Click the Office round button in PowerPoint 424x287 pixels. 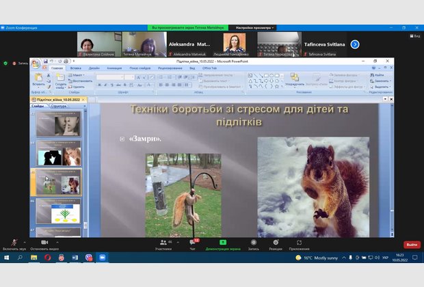click(x=35, y=64)
